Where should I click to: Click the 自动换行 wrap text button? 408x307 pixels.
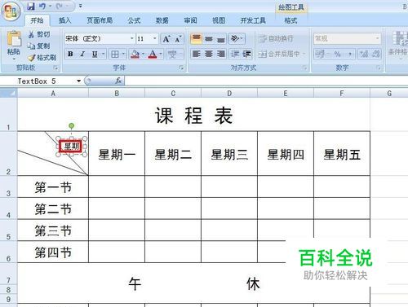coord(276,38)
